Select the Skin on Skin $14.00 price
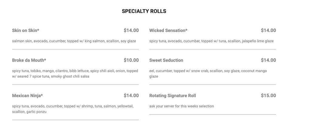 click(x=131, y=30)
